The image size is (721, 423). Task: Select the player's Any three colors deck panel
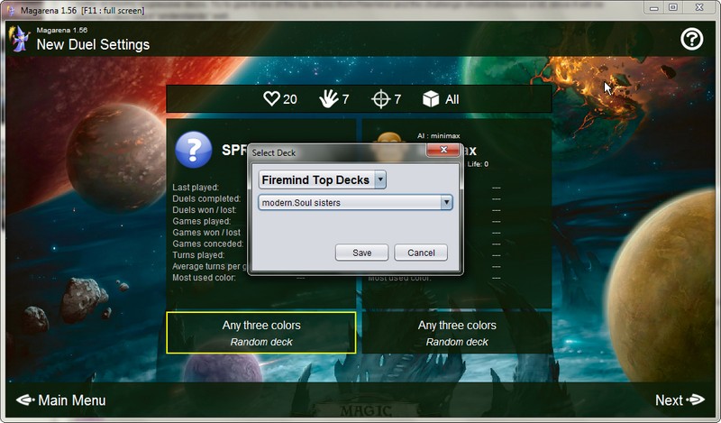(261, 333)
